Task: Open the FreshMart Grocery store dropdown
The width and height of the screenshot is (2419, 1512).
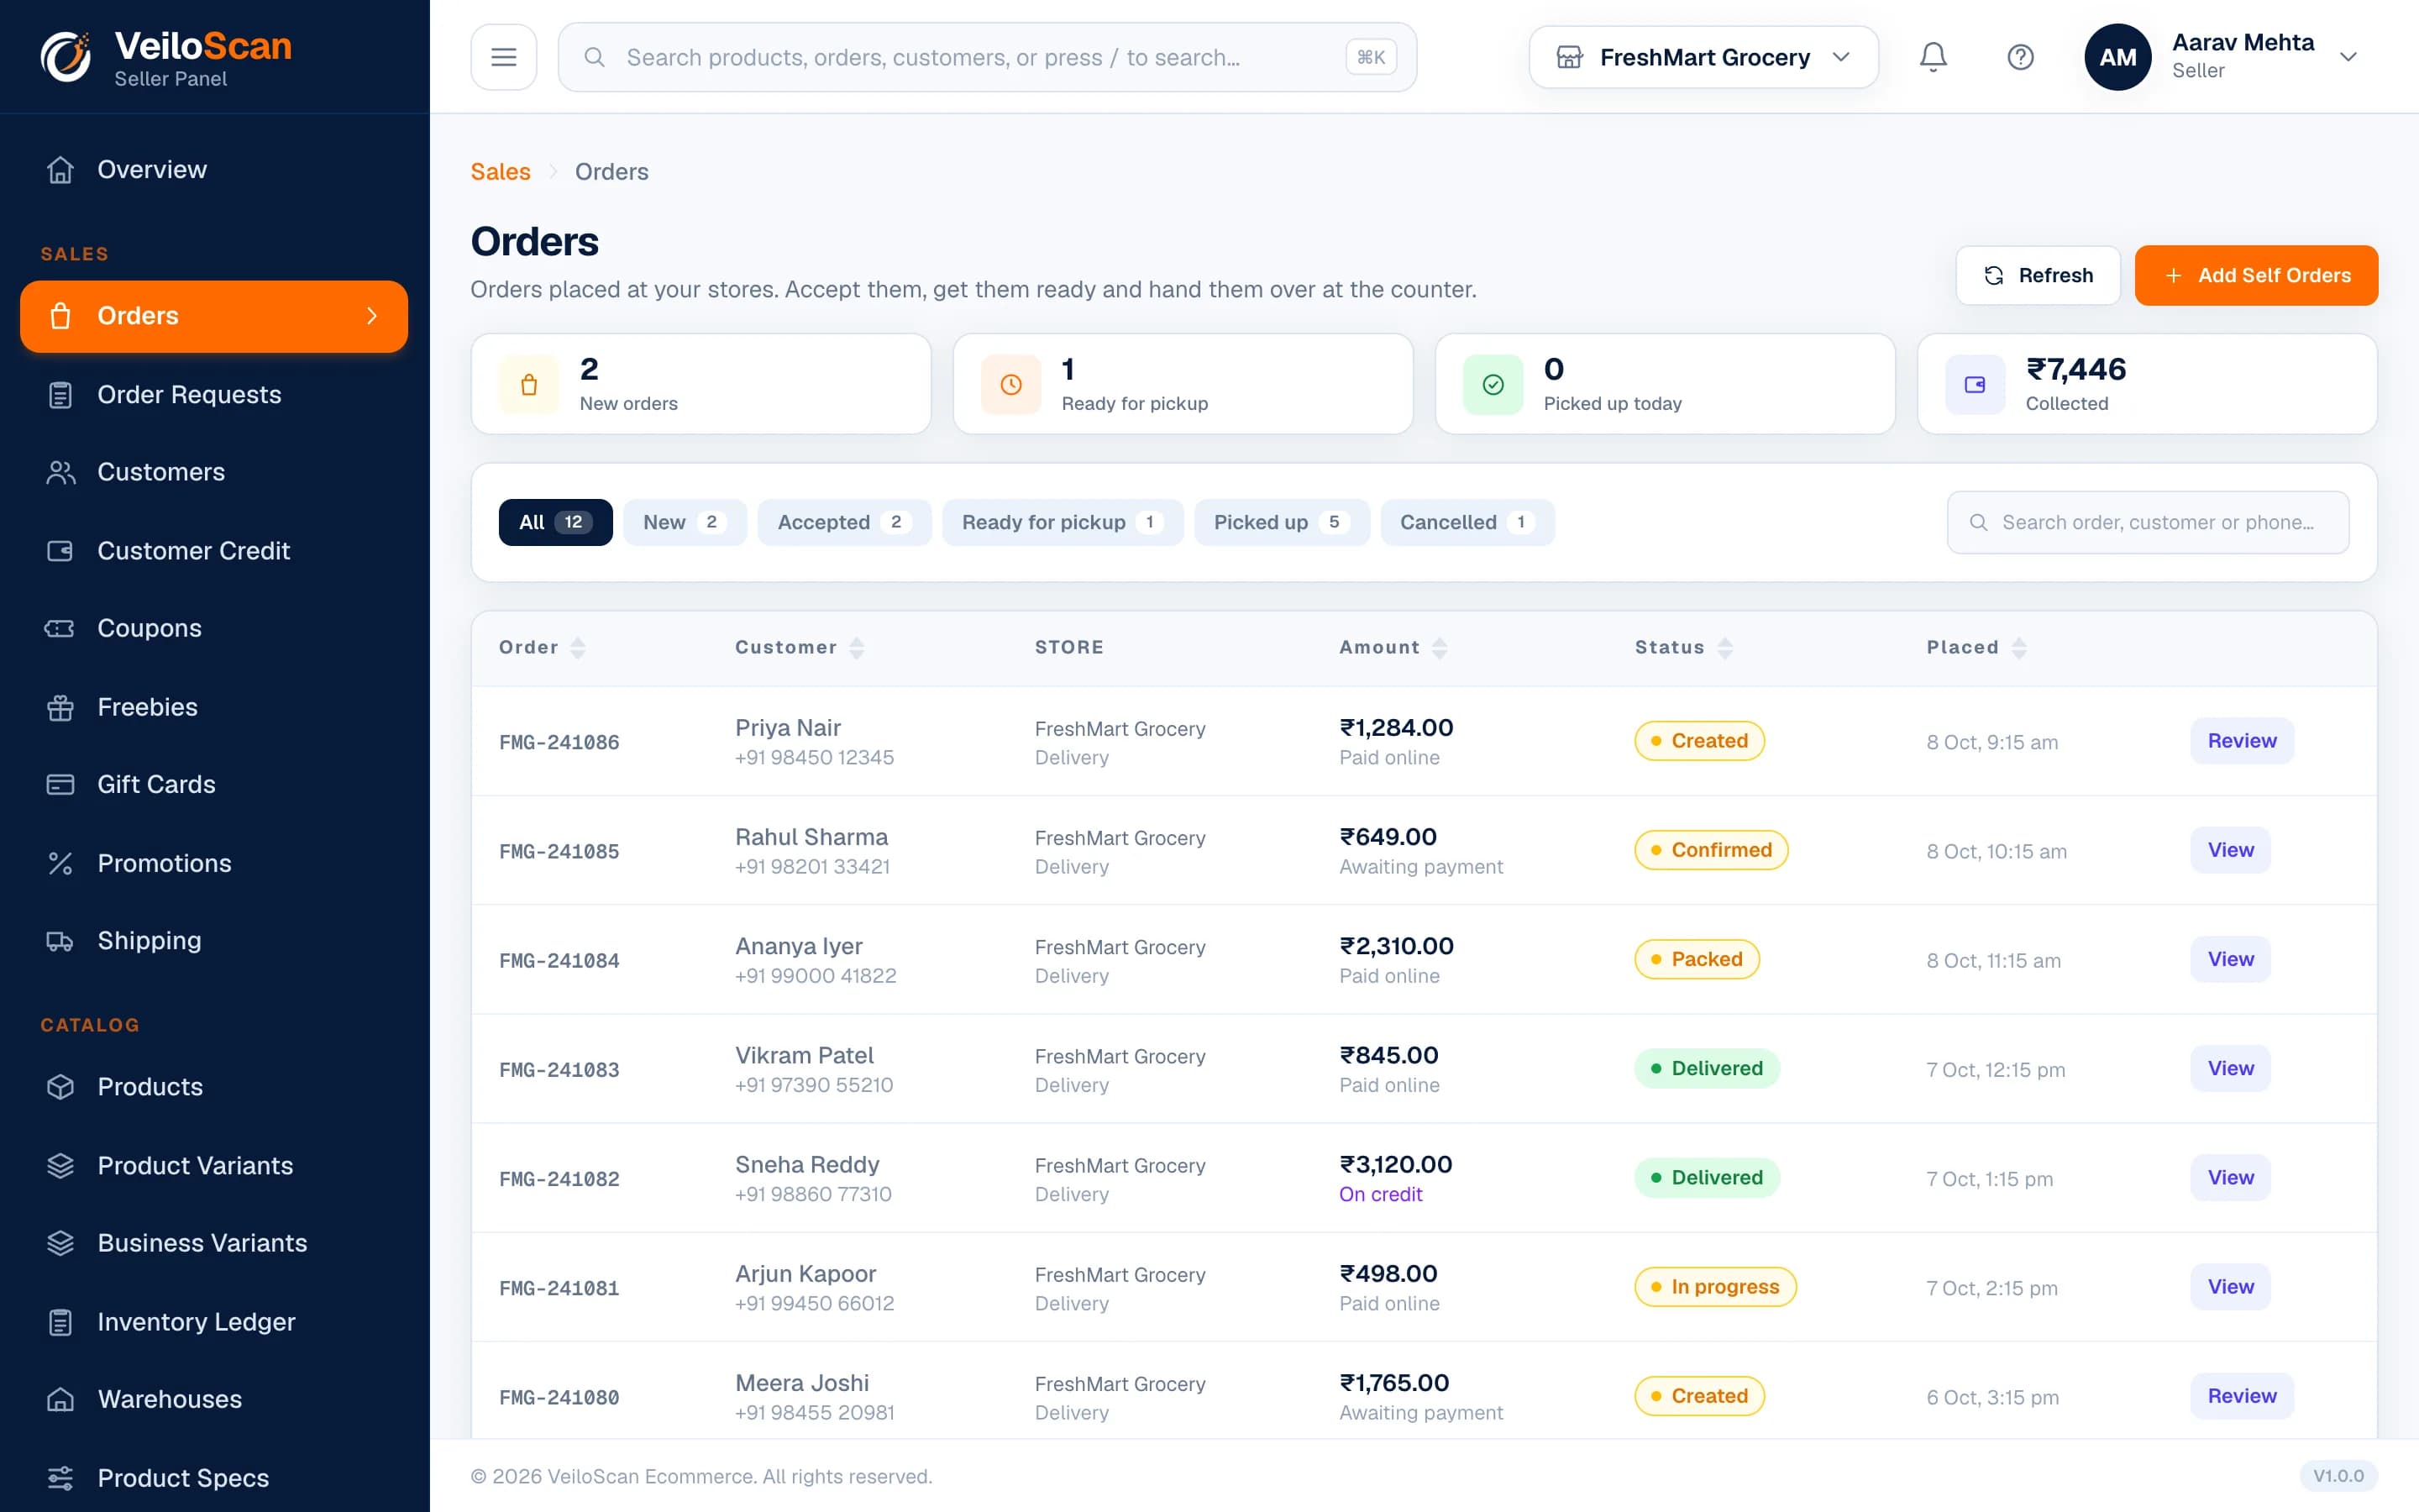Action: 1703,57
